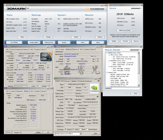Click the Futuremark Corporation logo
Image resolution: width=163 pixels, height=140 pixels.
pyautogui.click(x=95, y=9)
